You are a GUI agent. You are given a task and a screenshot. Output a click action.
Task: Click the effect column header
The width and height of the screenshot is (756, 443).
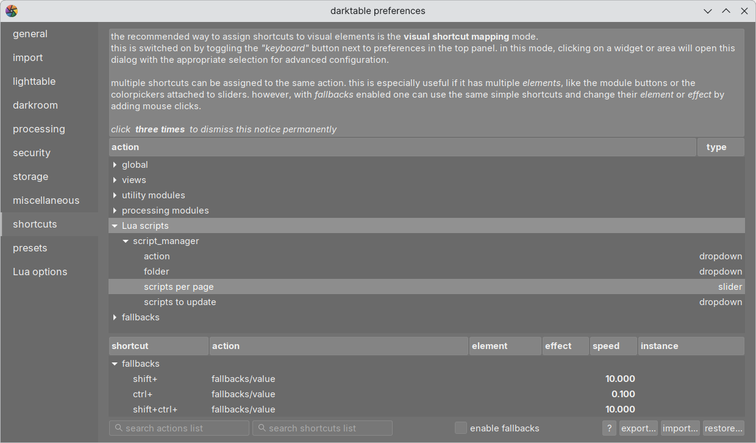click(x=565, y=346)
